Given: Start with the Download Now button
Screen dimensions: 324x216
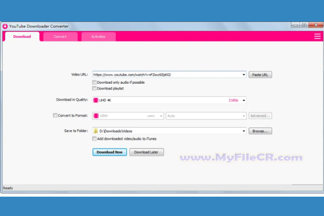Looking at the screenshot, I should tap(109, 152).
